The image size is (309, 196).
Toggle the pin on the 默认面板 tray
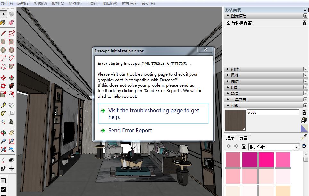[x=305, y=10]
